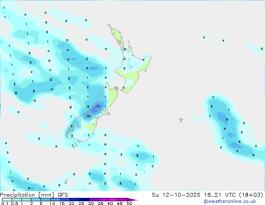Click the 'Su 12-10-2025' date text

[x=176, y=195]
